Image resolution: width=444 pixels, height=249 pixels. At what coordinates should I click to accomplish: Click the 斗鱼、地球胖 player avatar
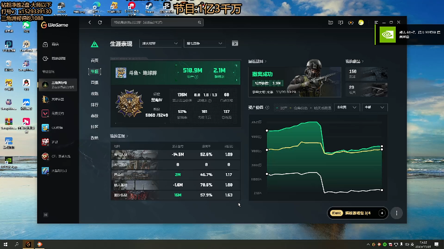tap(120, 72)
